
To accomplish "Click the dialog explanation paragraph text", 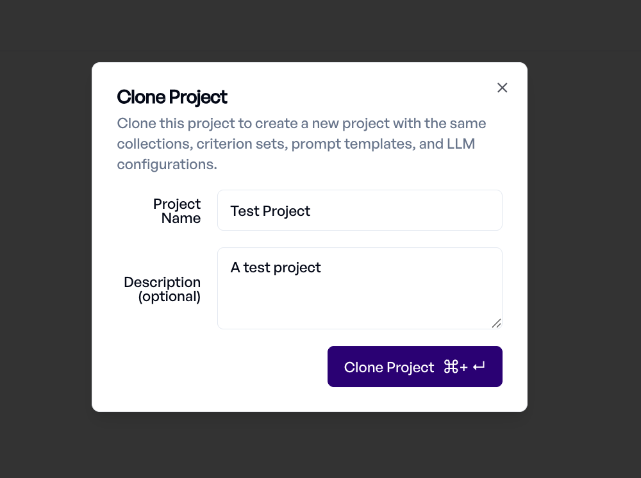I will point(301,144).
